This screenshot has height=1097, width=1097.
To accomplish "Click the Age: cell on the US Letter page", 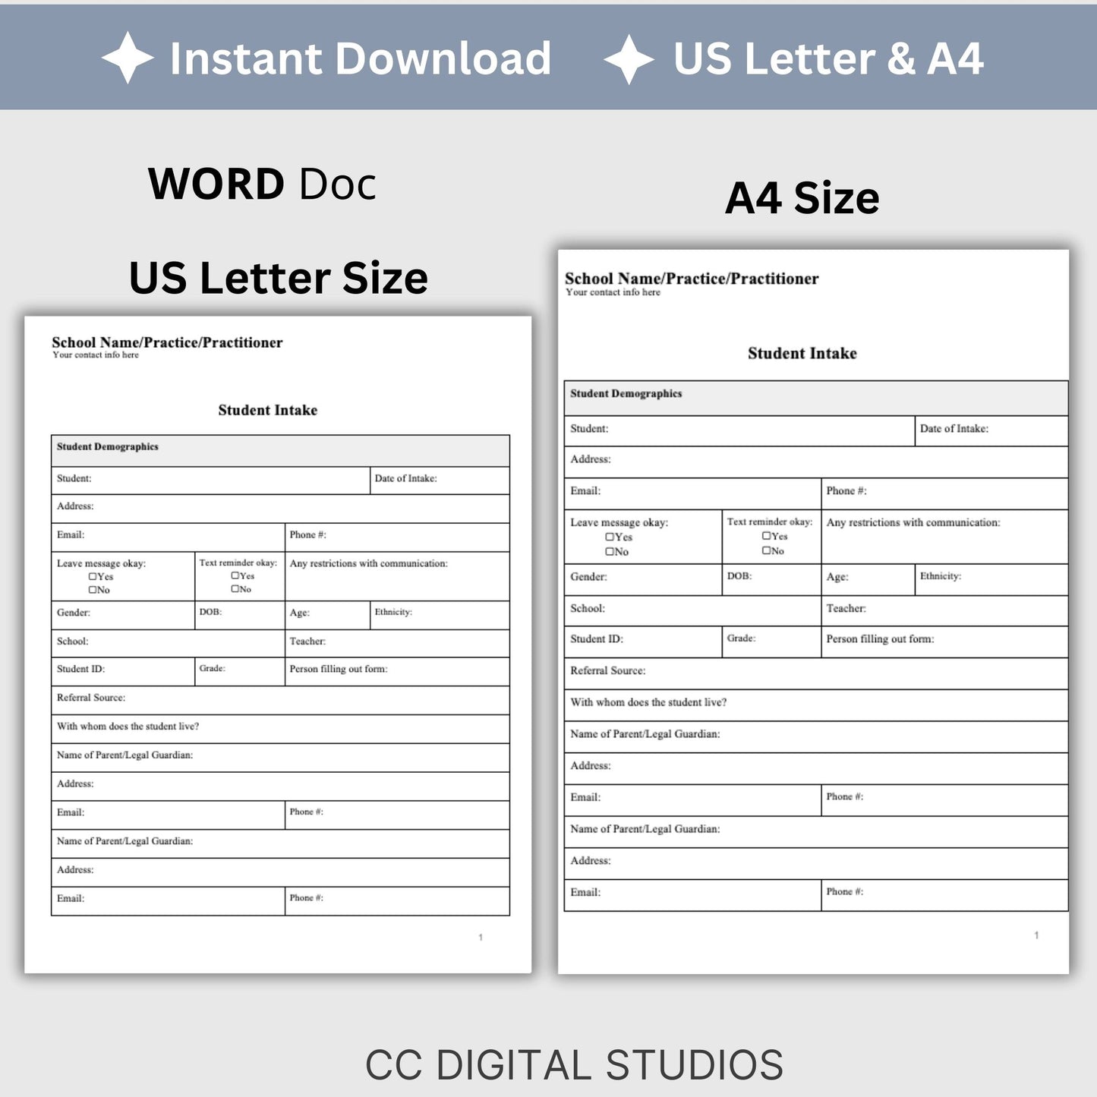I will pos(327,615).
